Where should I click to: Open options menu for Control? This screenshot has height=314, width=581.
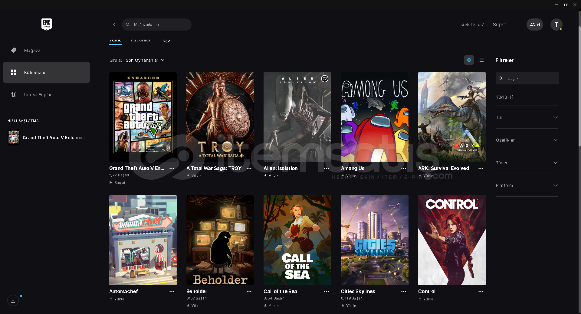tap(481, 292)
